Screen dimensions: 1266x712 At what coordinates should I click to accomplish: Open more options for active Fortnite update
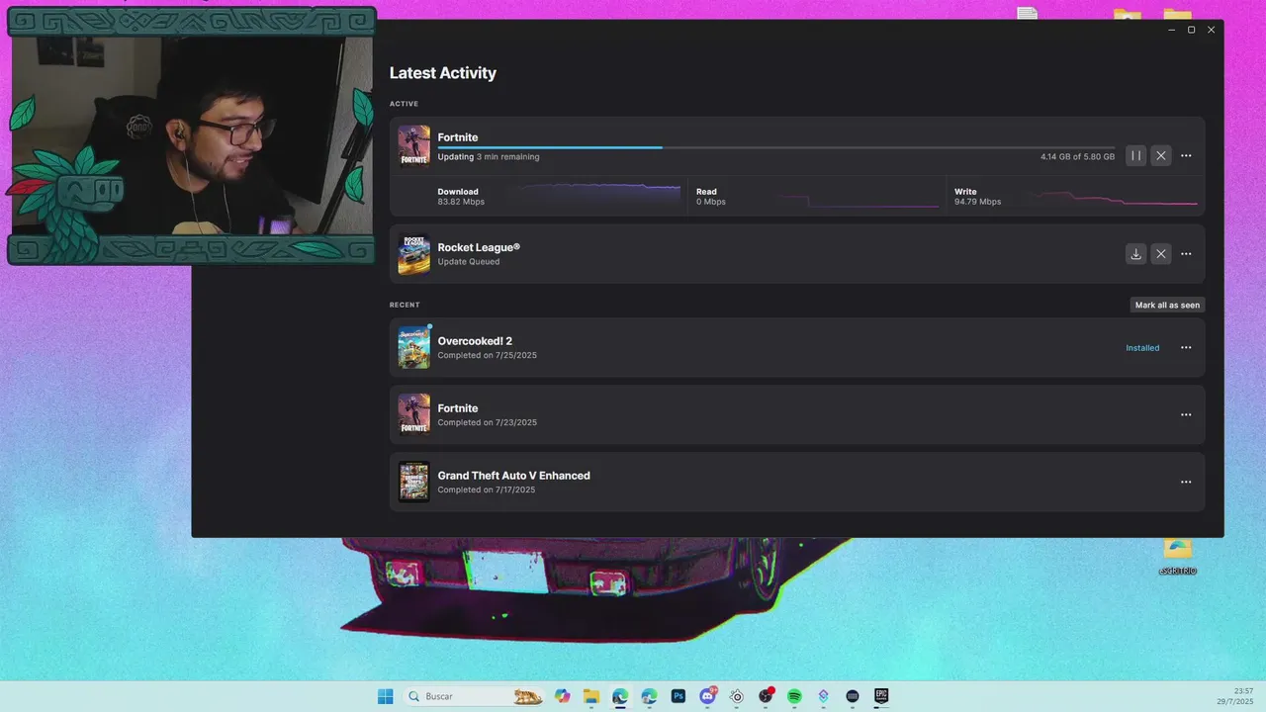[x=1186, y=155]
